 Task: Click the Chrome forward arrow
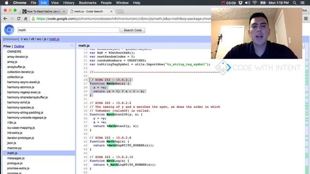(x=12, y=18)
